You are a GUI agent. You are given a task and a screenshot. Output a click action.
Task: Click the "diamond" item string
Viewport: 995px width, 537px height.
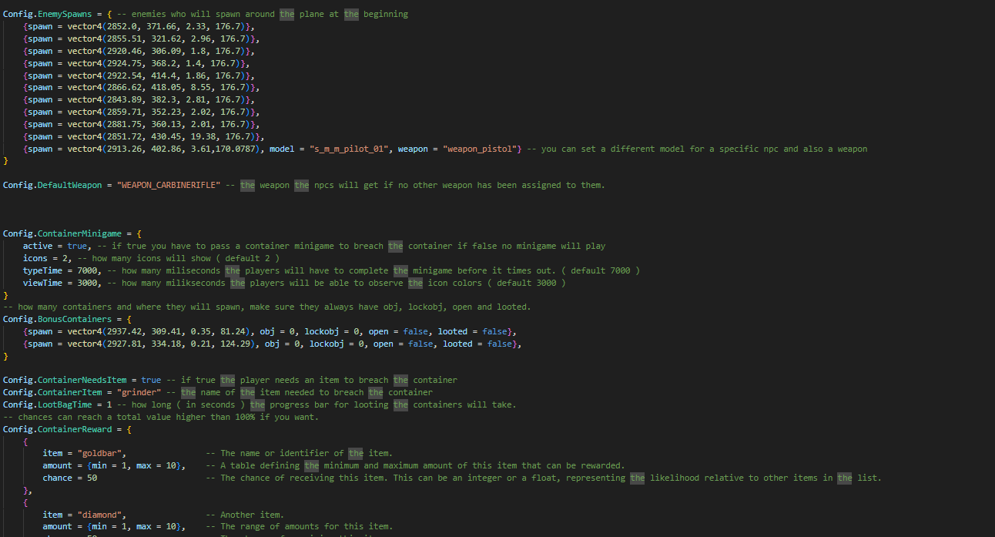[x=102, y=515]
